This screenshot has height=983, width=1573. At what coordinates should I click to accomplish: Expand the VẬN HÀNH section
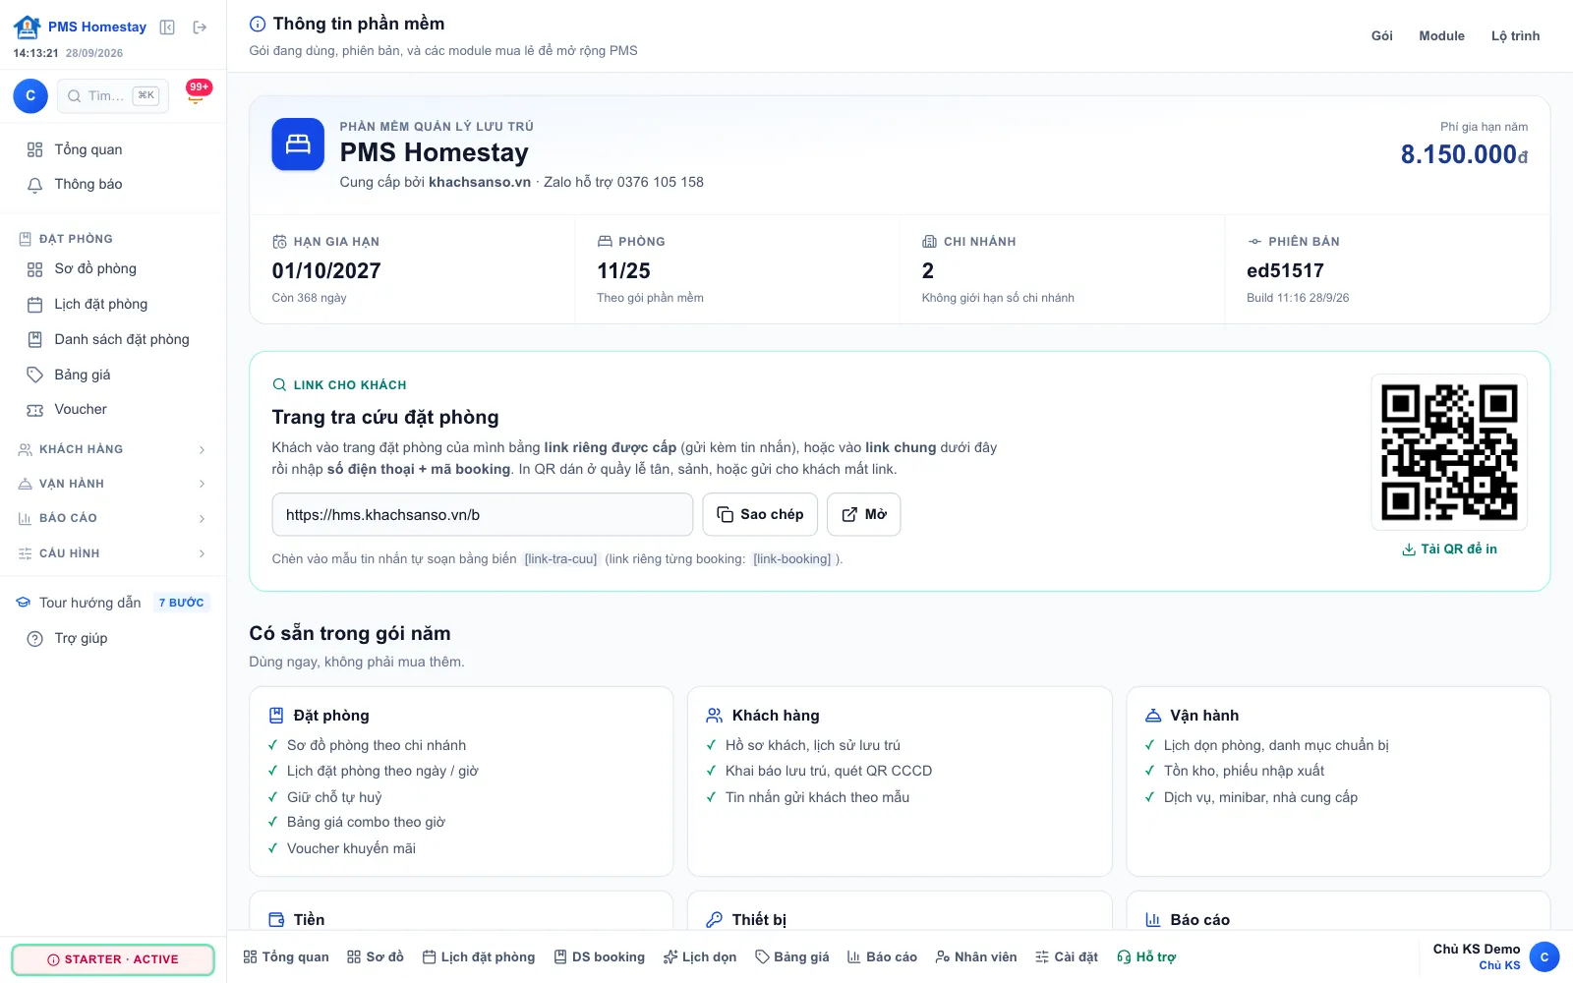113,484
